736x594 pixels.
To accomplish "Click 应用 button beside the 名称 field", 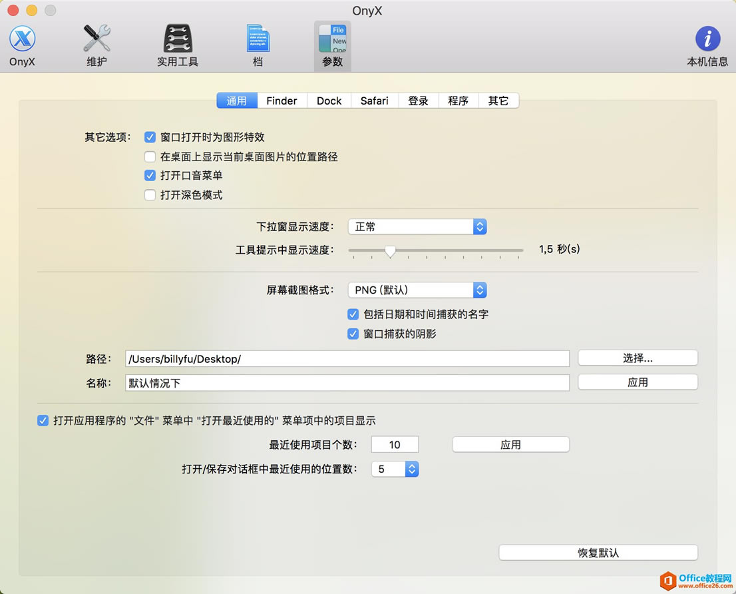I will tap(638, 382).
